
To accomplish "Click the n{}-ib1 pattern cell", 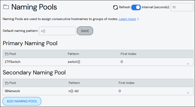I will pos(74,91).
